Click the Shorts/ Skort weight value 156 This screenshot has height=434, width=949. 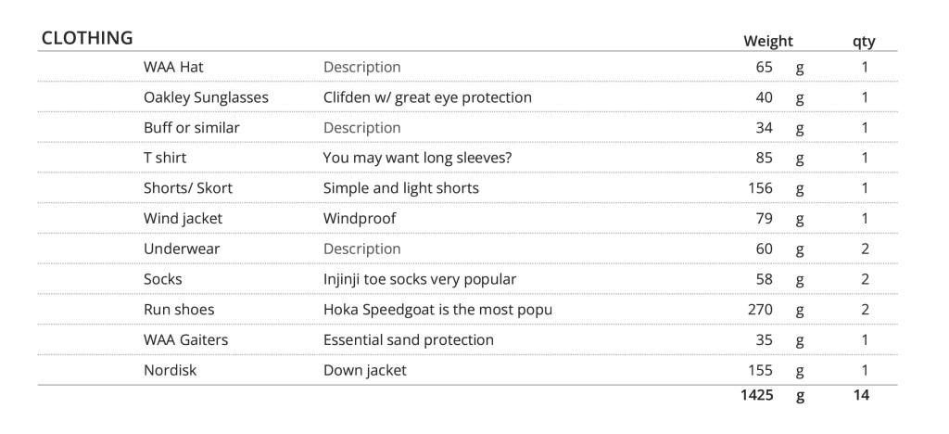pyautogui.click(x=760, y=188)
